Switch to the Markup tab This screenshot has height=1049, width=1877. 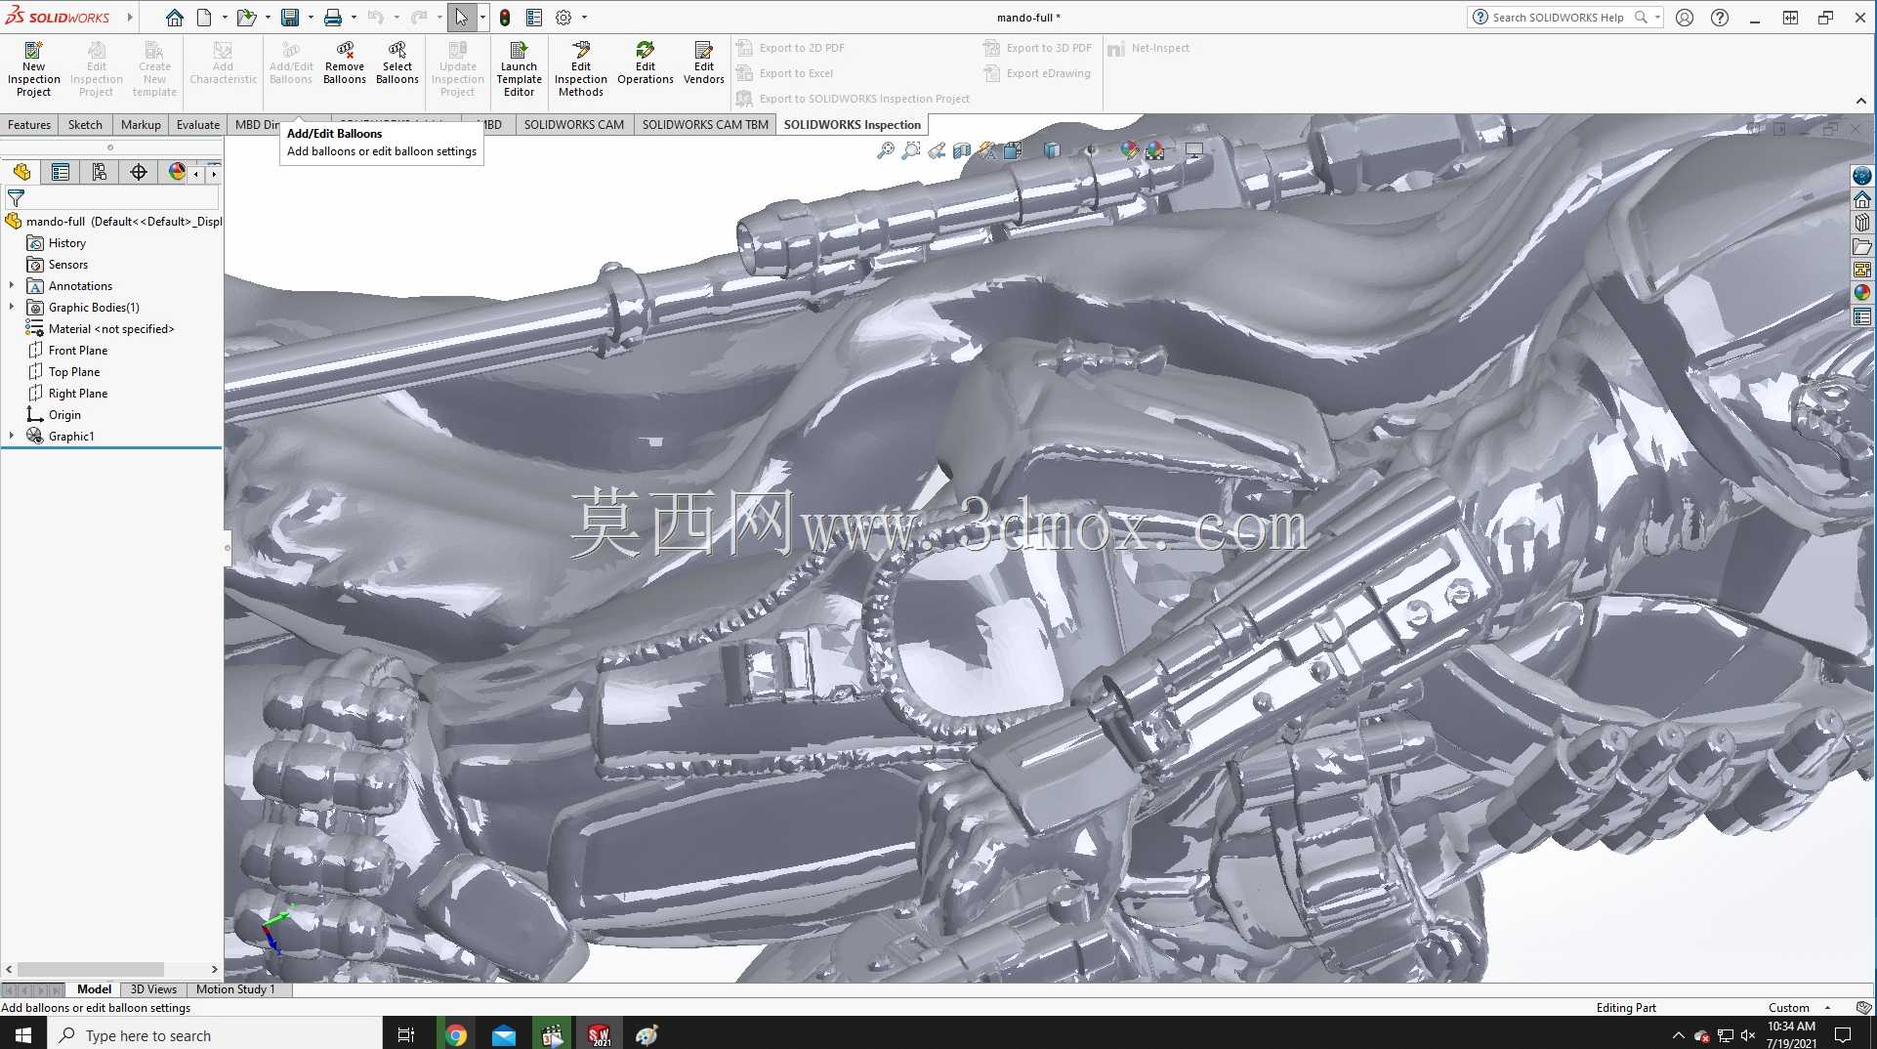(141, 124)
